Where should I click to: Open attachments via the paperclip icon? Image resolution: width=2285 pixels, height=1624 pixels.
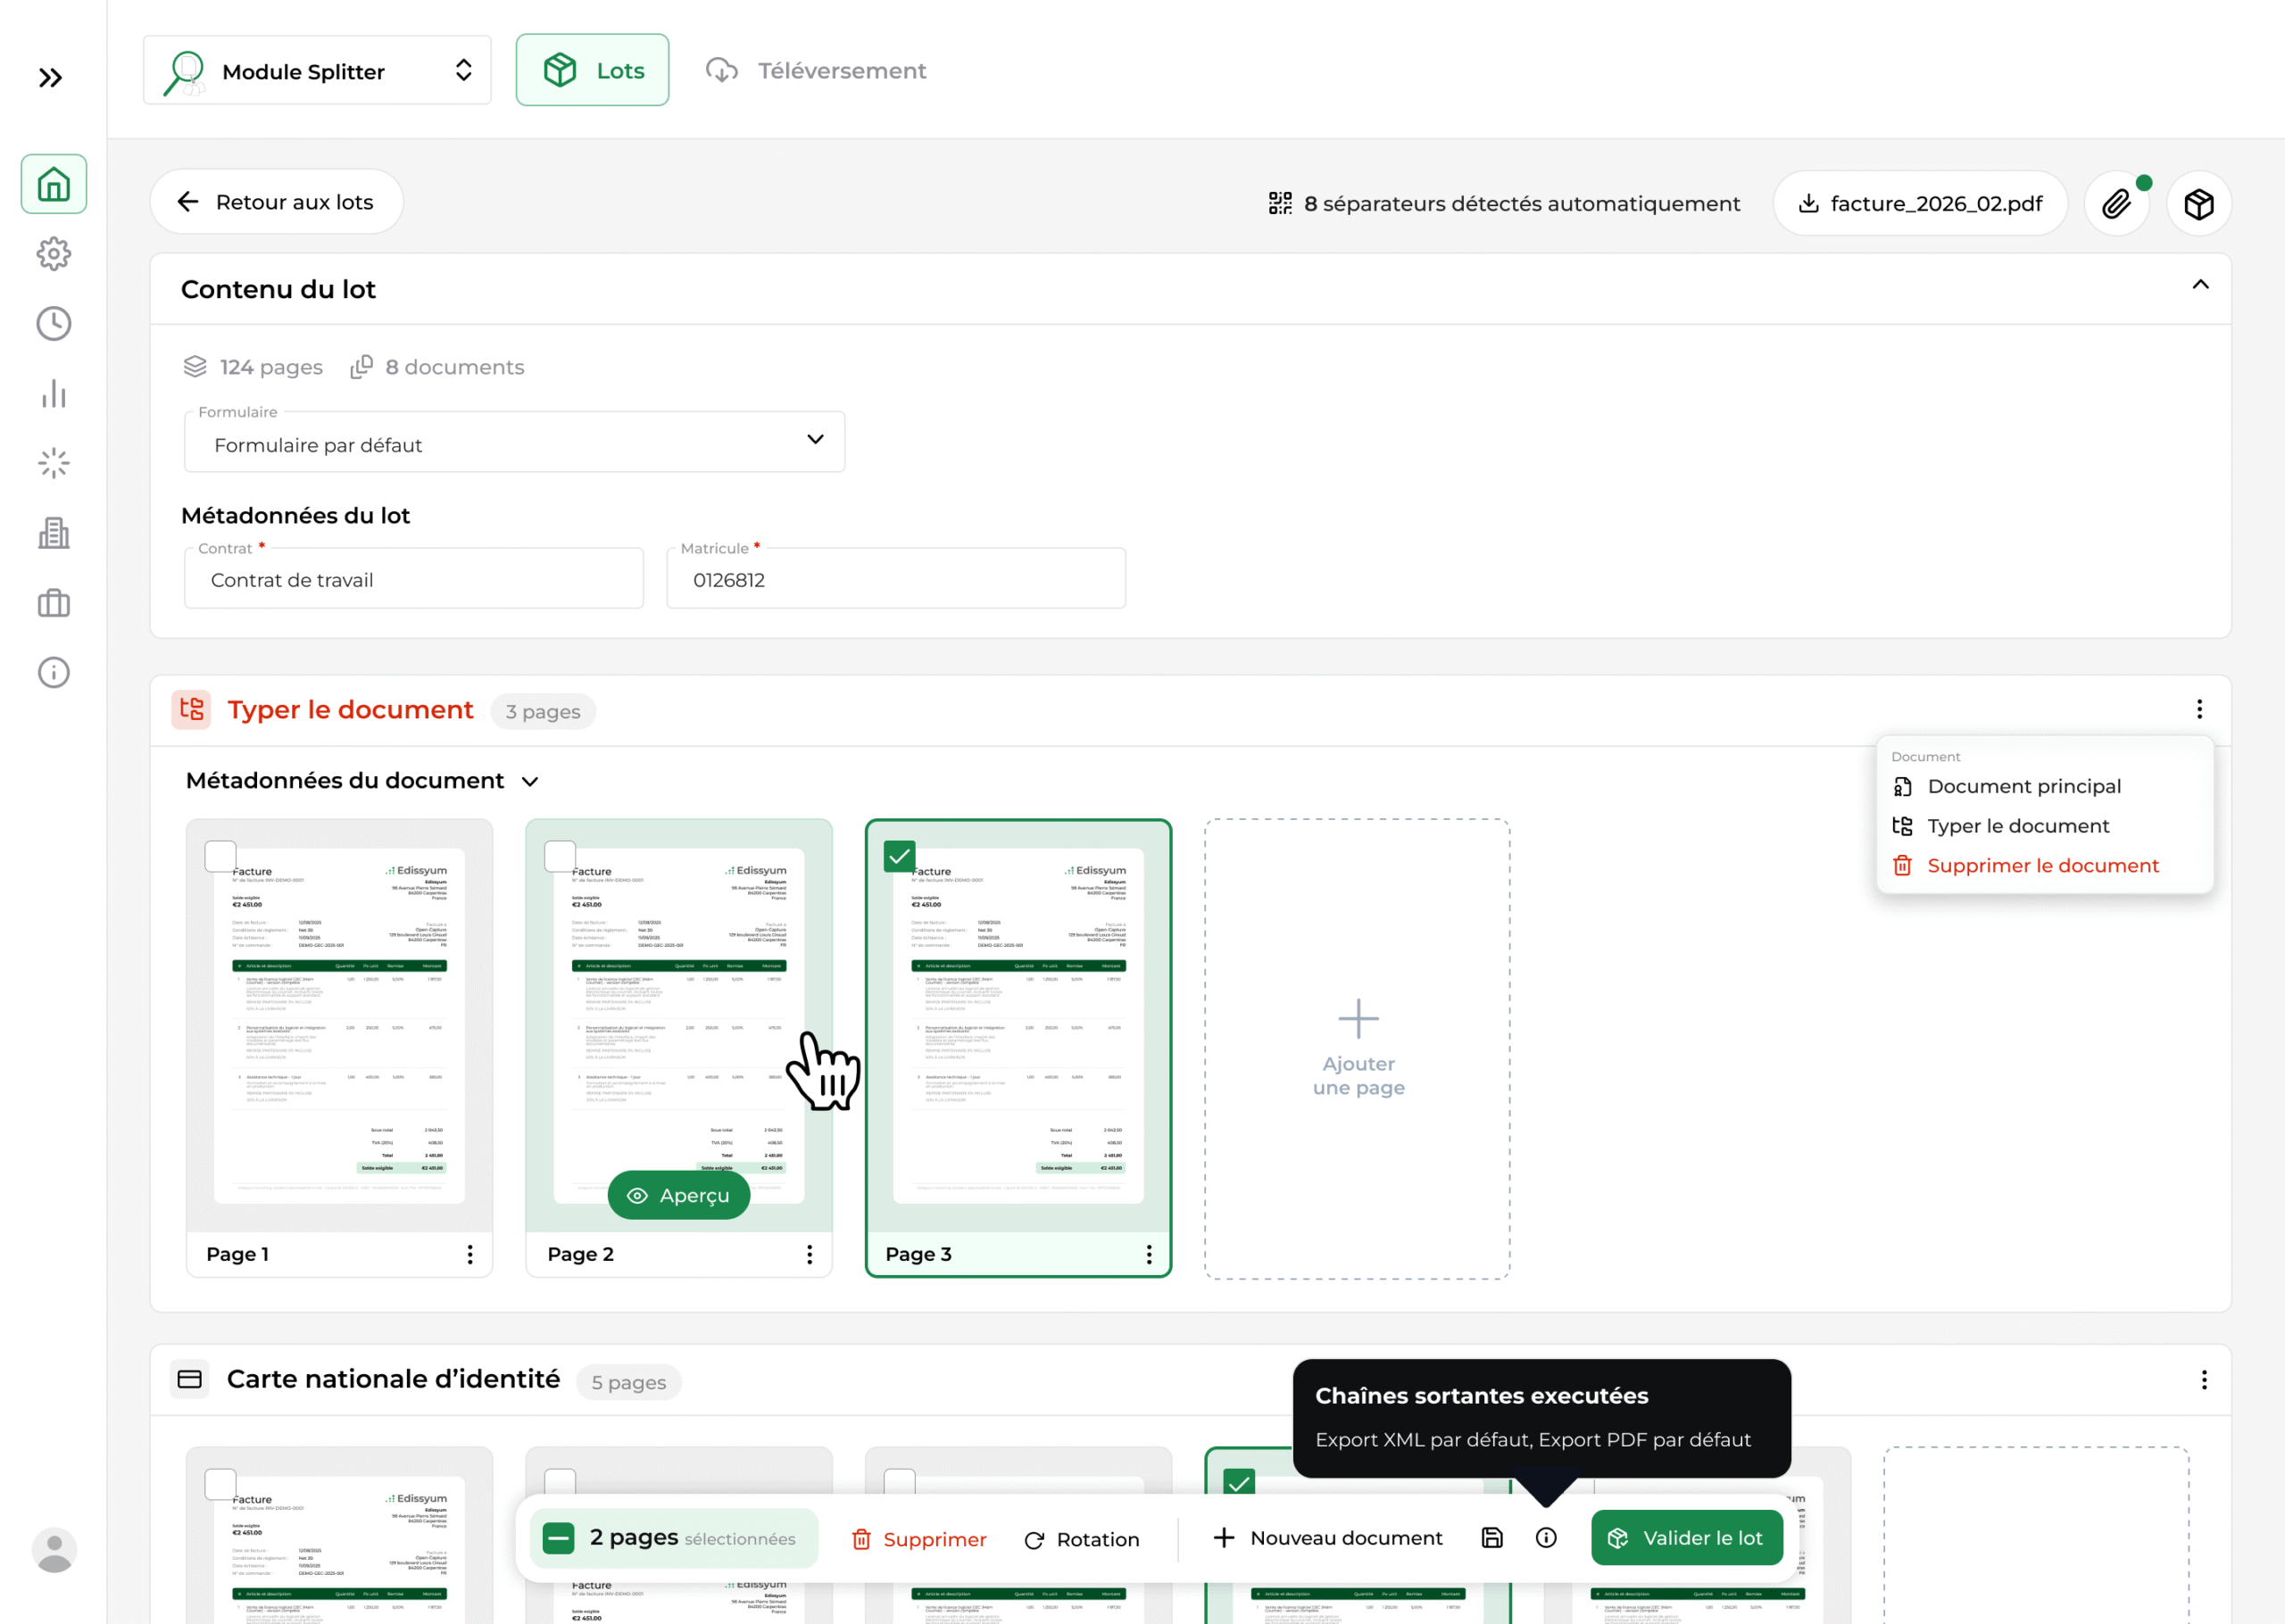tap(2115, 203)
